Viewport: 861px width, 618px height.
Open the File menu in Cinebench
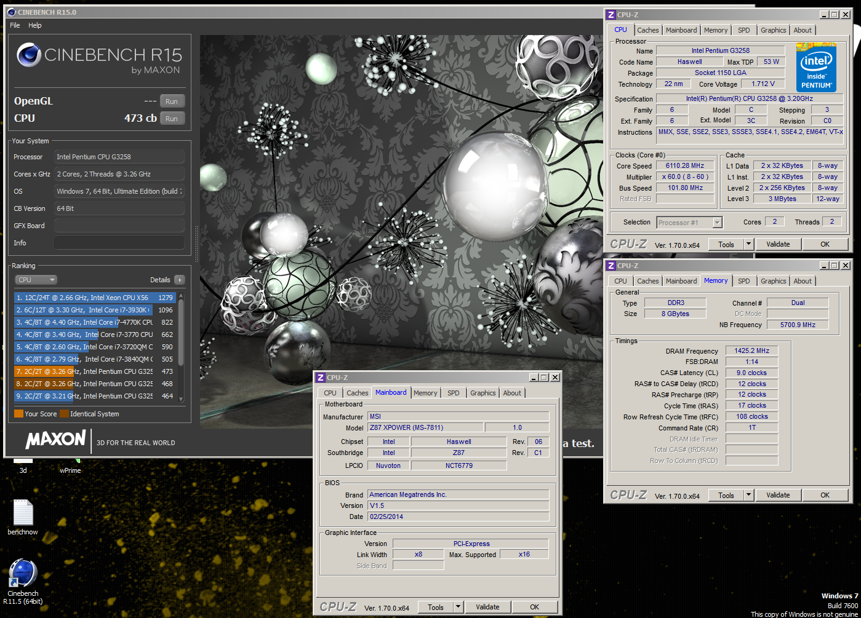click(x=15, y=25)
